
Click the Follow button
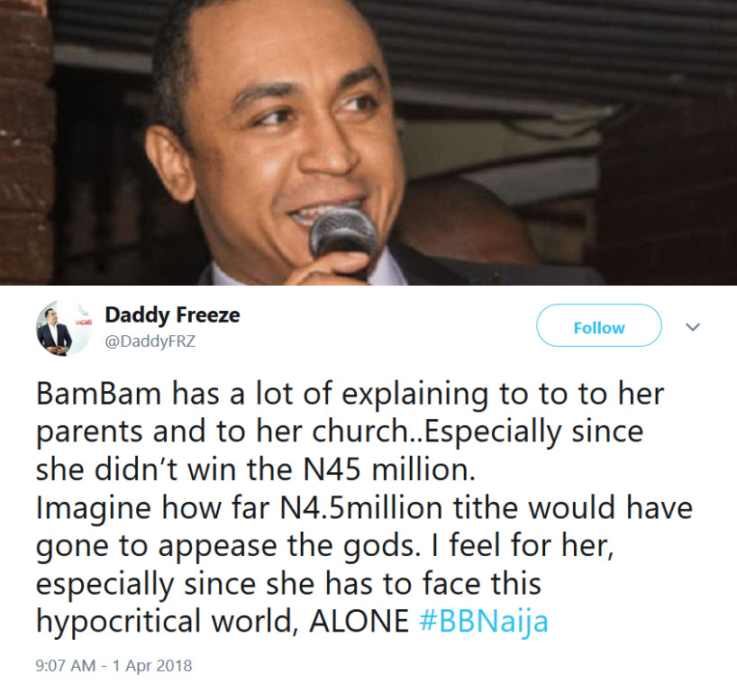(x=598, y=326)
